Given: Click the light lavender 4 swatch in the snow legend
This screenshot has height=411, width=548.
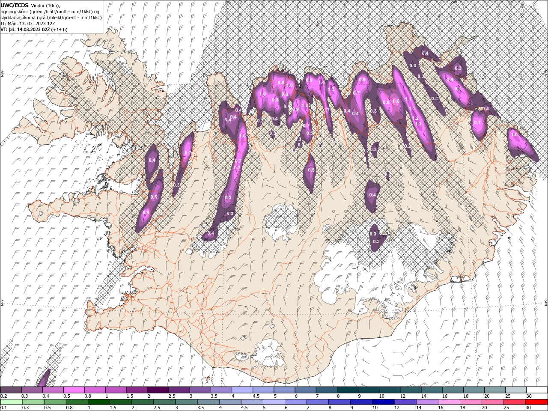Looking at the screenshot, I should click(242, 390).
